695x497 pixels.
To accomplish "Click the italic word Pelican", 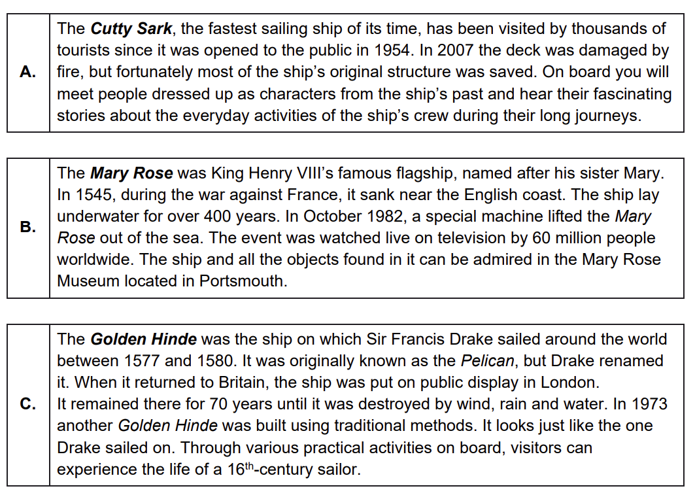I will pos(487,361).
